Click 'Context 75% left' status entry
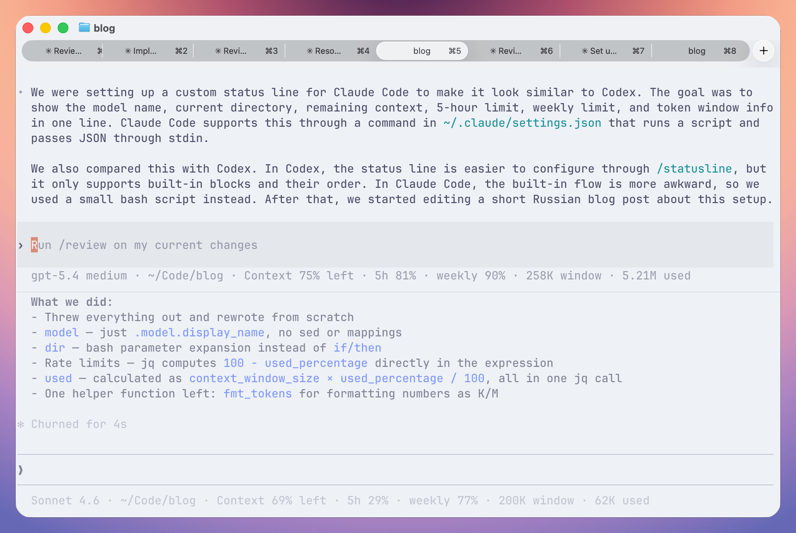Image resolution: width=796 pixels, height=533 pixels. (x=299, y=276)
